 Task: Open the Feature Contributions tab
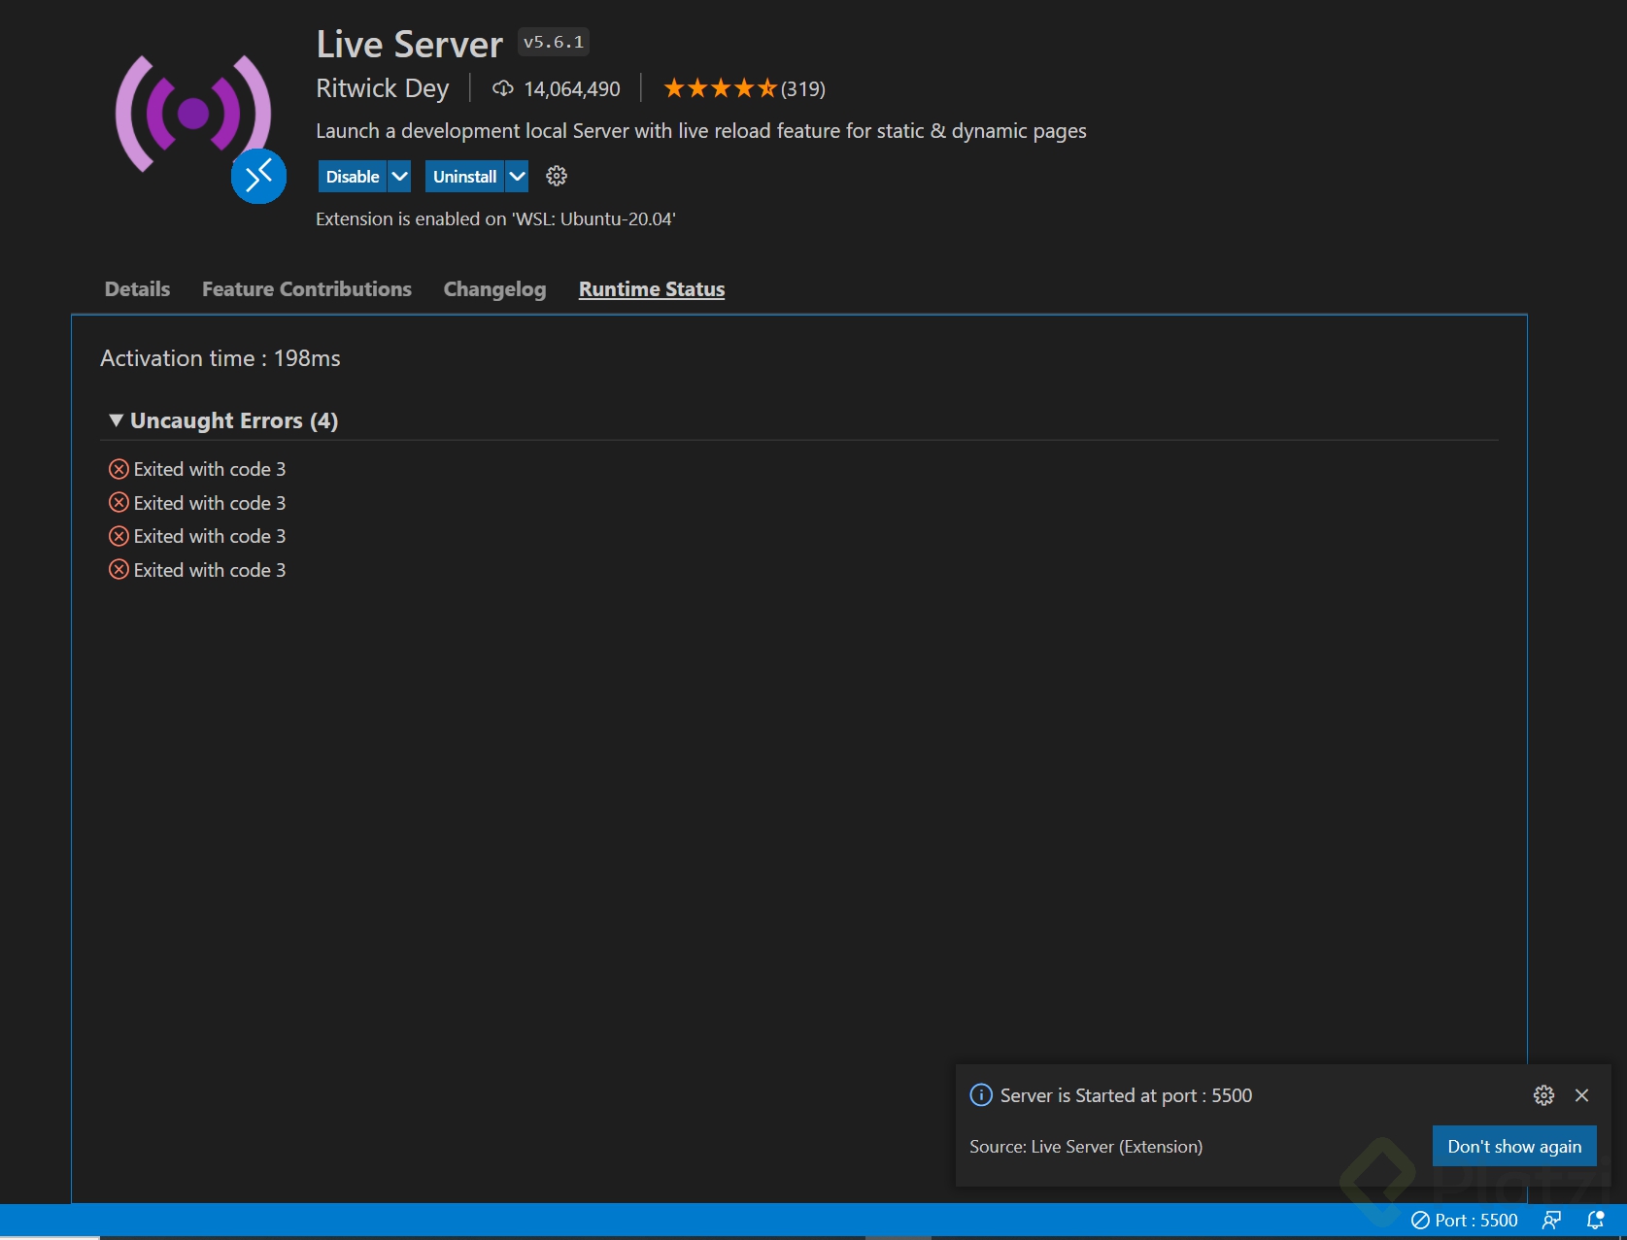[x=307, y=289]
